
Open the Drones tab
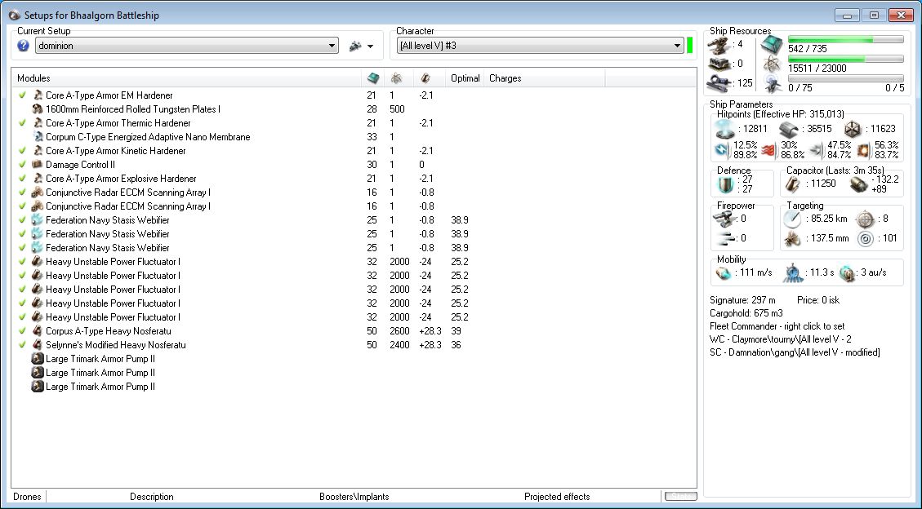pos(27,497)
